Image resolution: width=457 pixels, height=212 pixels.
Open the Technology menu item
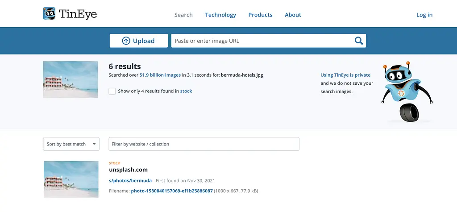[220, 15]
